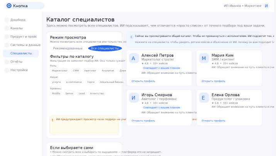This screenshot has width=276, height=156.
Task: Open Дашборд menu item
Action: click(18, 20)
